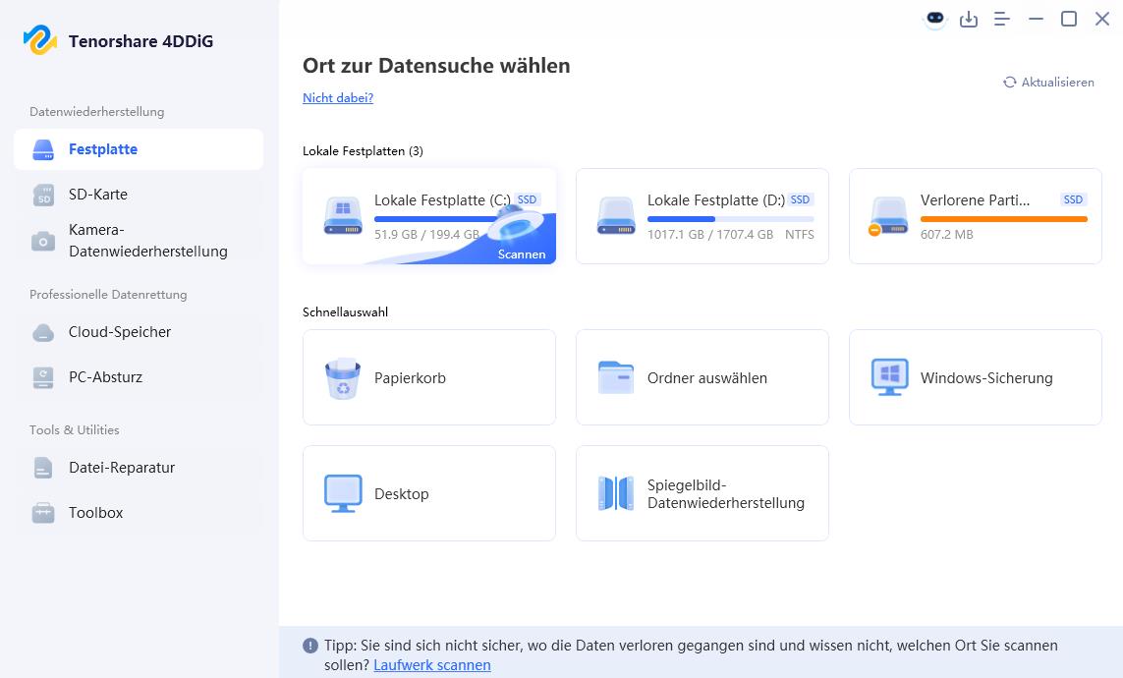The image size is (1123, 678).
Task: Click the SD card icon in sidebar
Action: coord(43,195)
